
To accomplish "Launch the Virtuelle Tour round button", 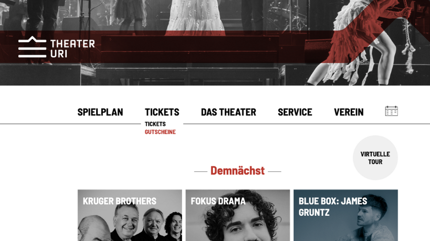I will coord(375,158).
